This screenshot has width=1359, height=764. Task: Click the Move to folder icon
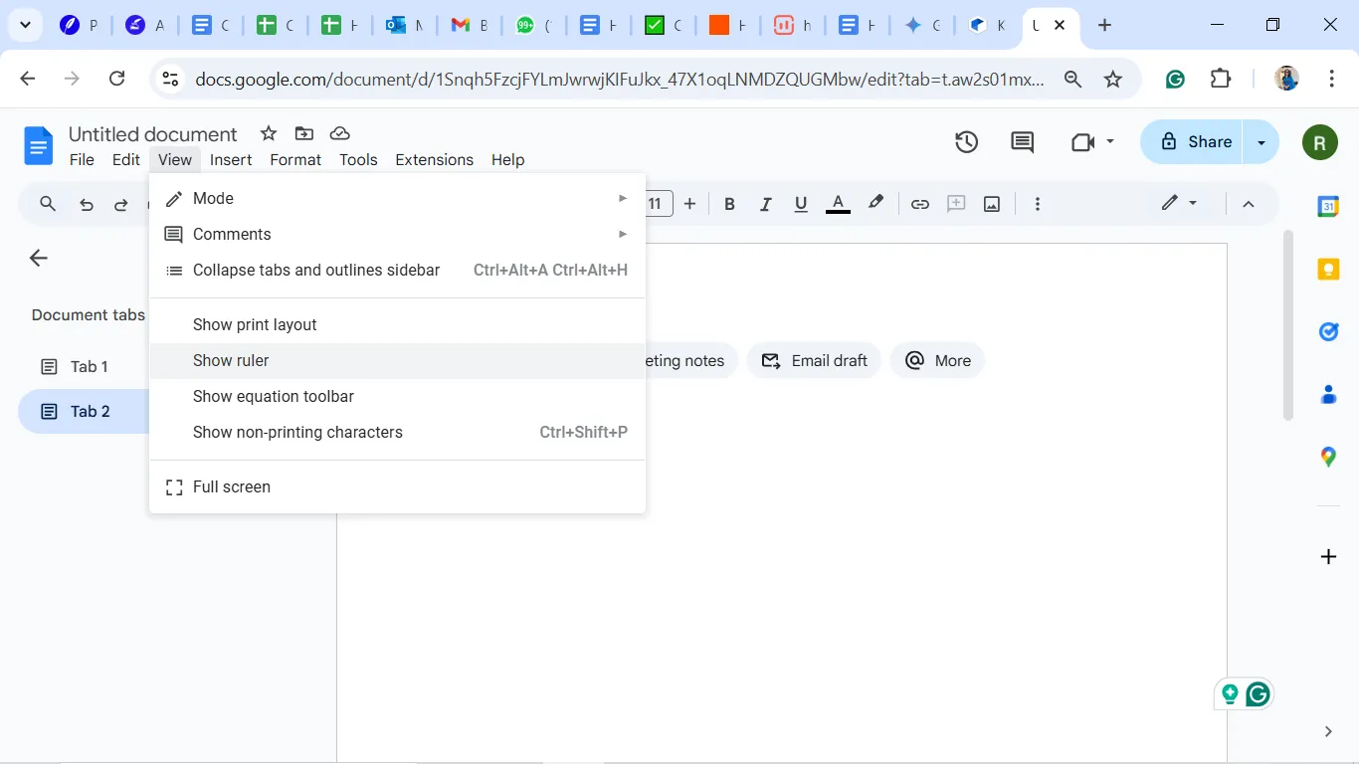coord(304,133)
